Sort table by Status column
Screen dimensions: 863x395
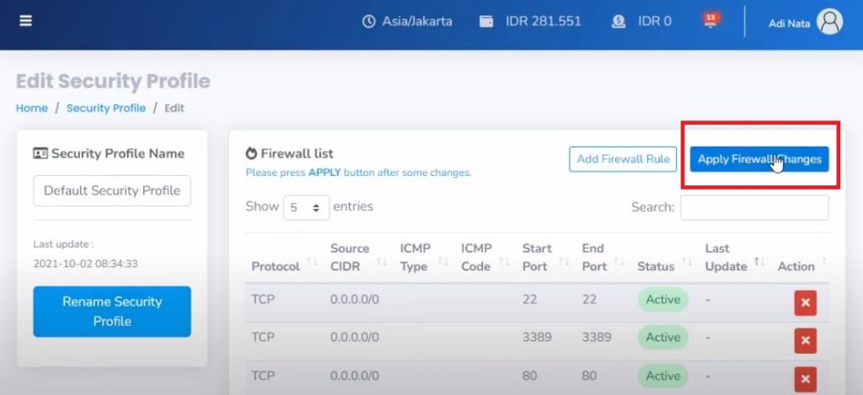(656, 266)
